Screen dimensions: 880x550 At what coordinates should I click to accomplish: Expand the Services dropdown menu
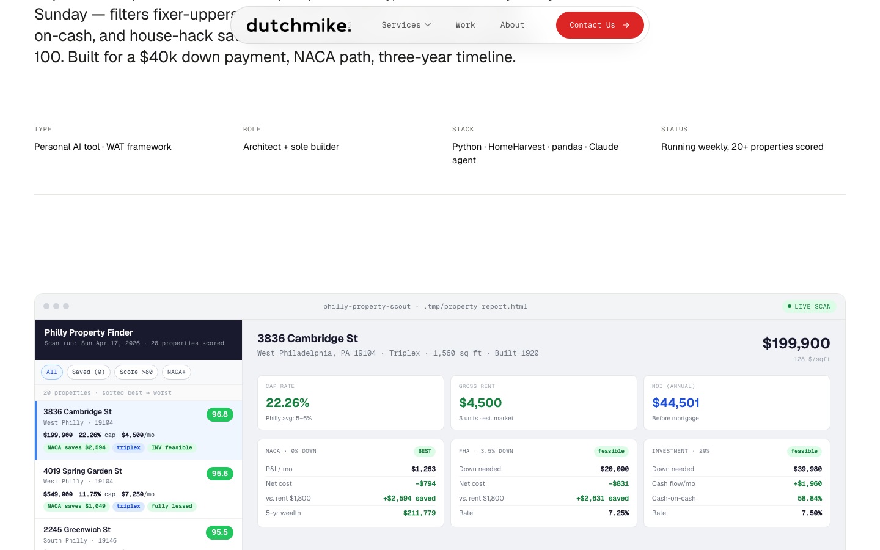tap(406, 25)
